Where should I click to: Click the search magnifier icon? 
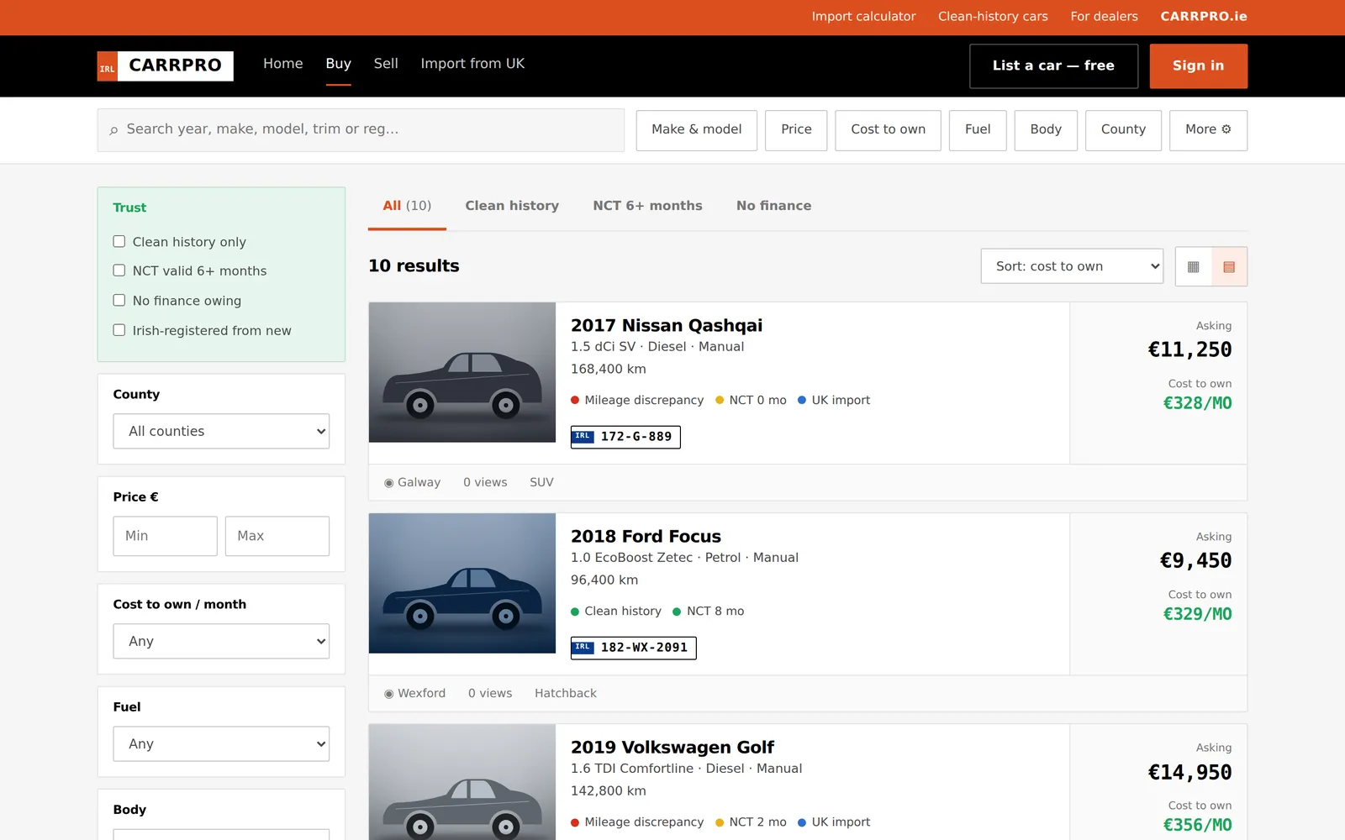(113, 130)
